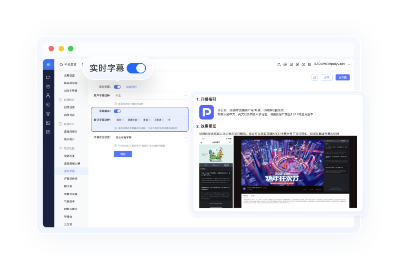Select 聊天室 in the left menu
This screenshot has width=401, height=274.
pos(68,186)
